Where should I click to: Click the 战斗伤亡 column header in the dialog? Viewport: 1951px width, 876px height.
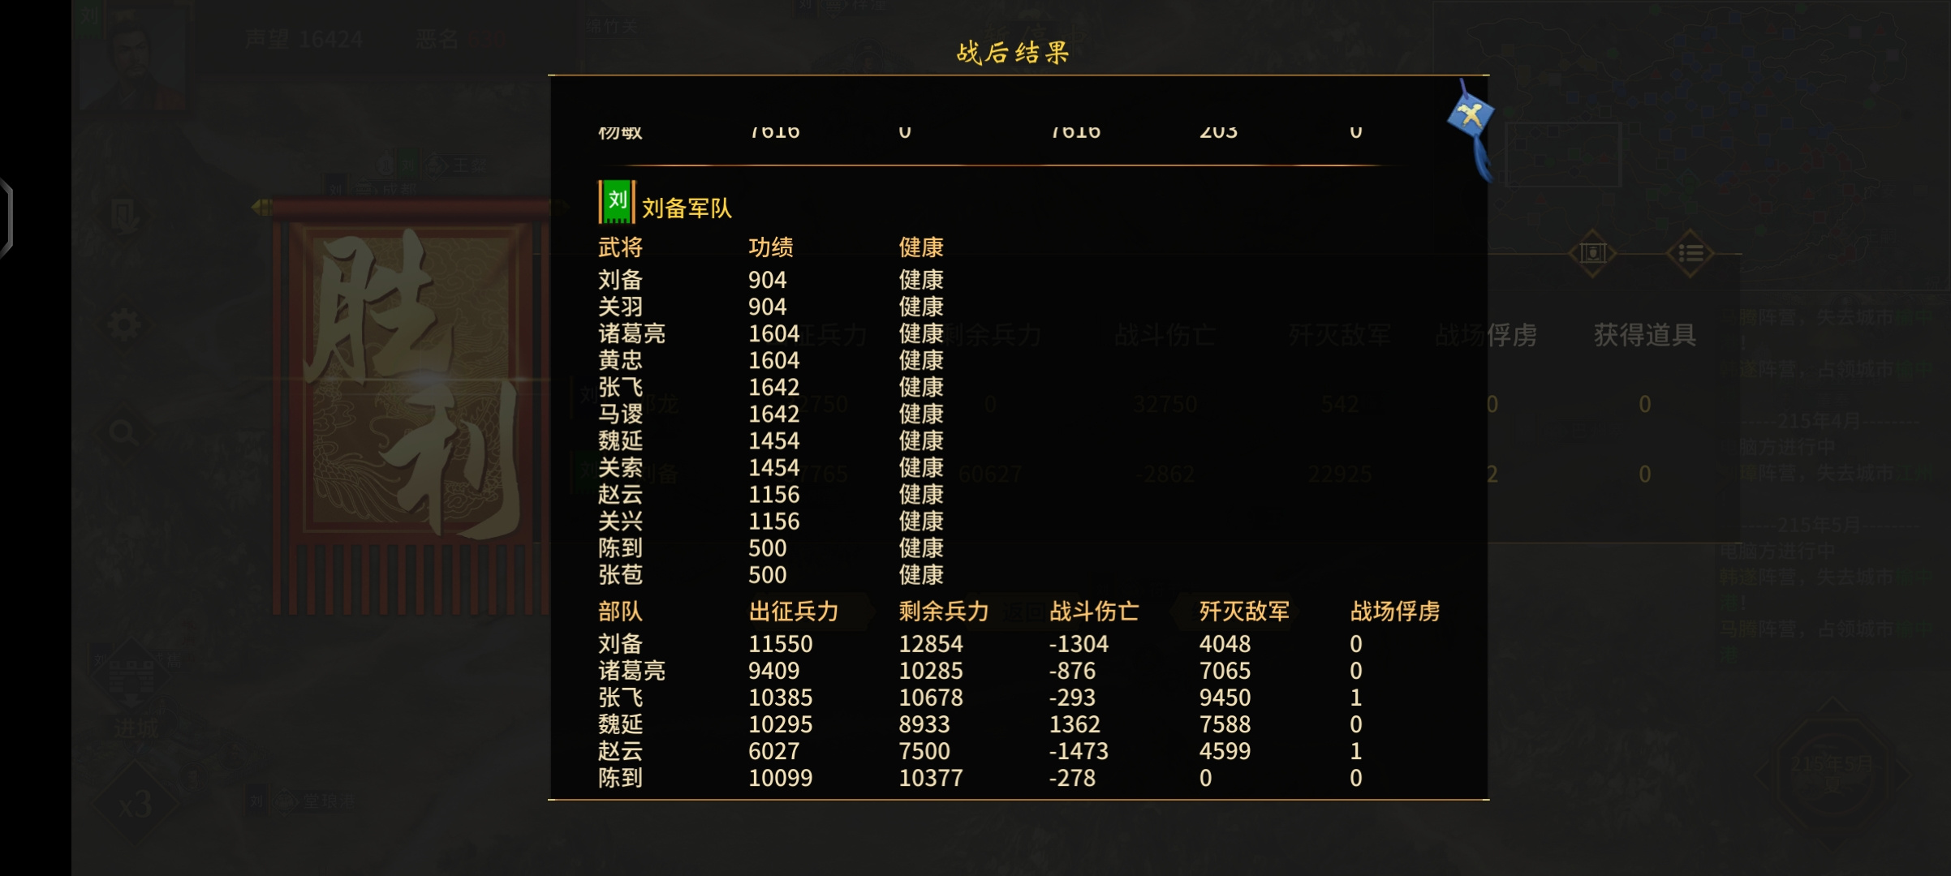click(1094, 612)
